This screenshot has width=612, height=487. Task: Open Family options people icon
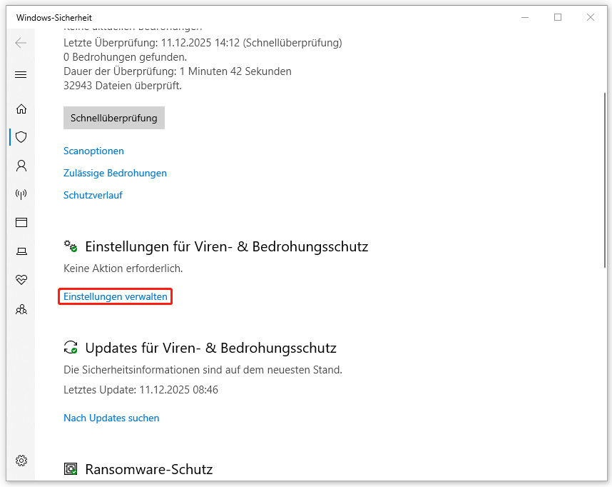pyautogui.click(x=21, y=310)
